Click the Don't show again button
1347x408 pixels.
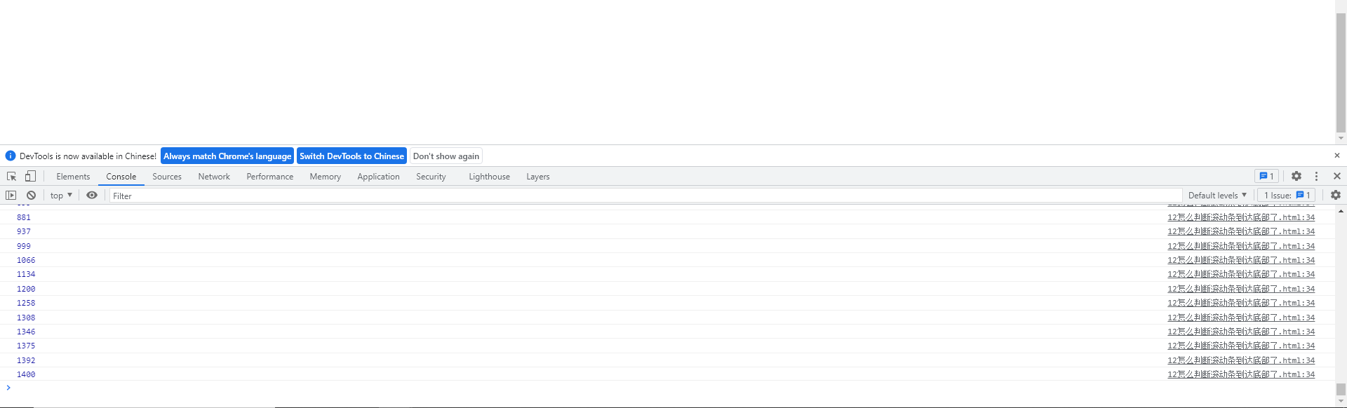tap(446, 156)
